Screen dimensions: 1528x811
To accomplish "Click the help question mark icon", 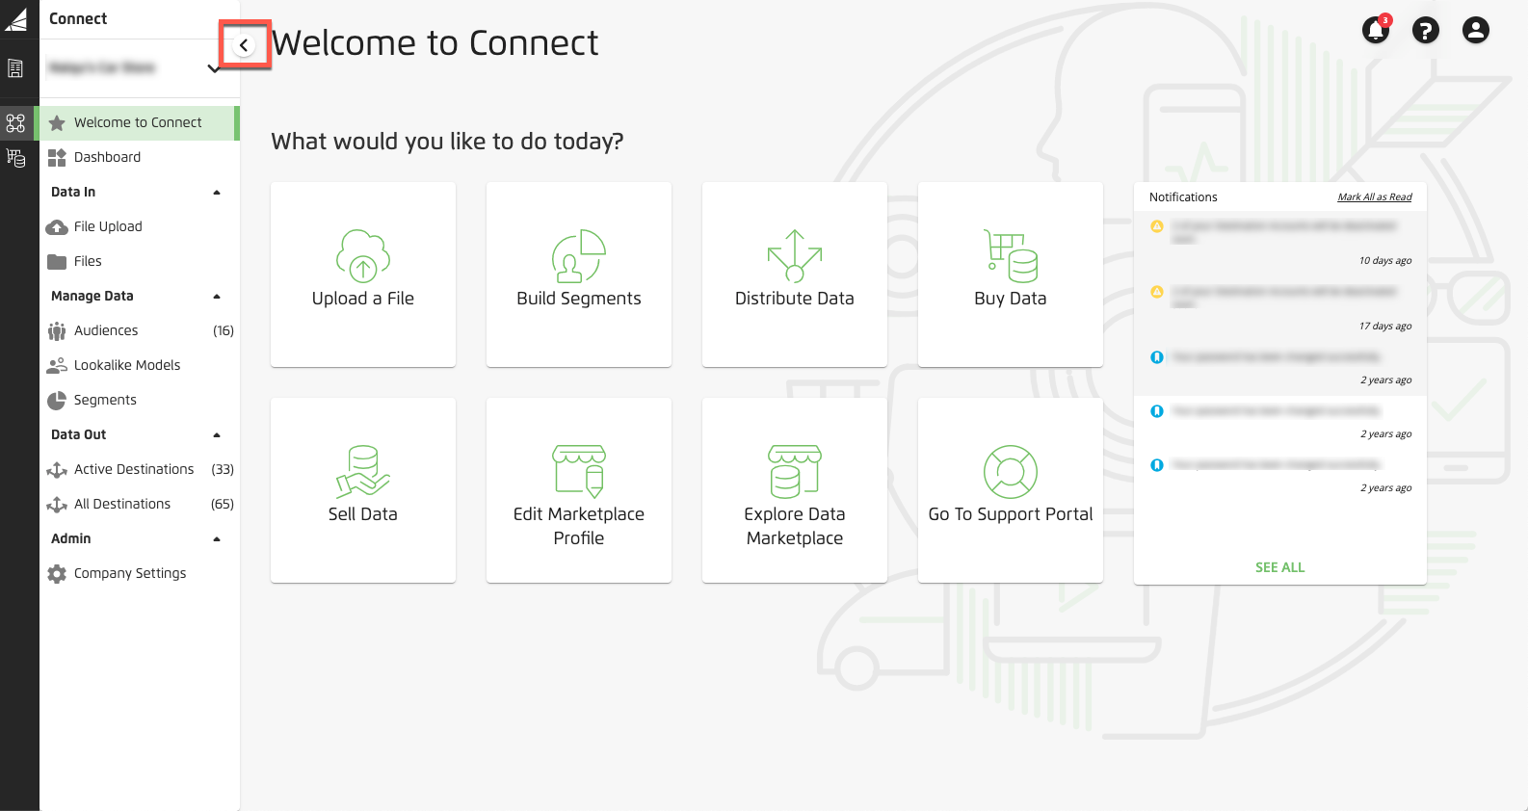I will click(1425, 31).
